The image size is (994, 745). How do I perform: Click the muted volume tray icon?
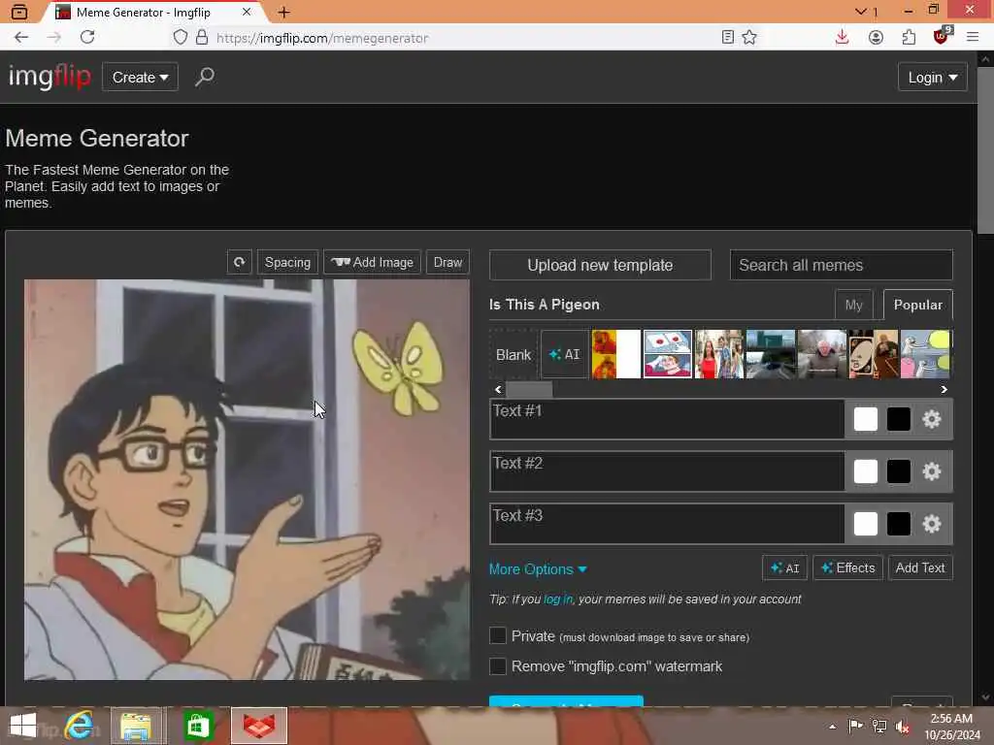point(902,727)
